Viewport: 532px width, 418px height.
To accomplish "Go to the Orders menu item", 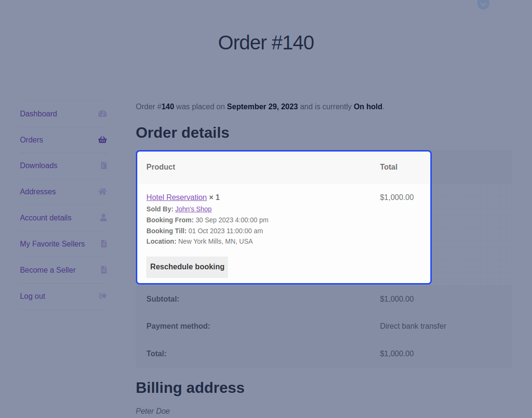I will point(31,140).
